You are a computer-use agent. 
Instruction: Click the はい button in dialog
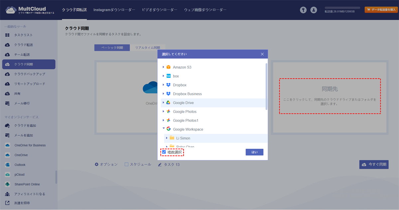pyautogui.click(x=254, y=152)
